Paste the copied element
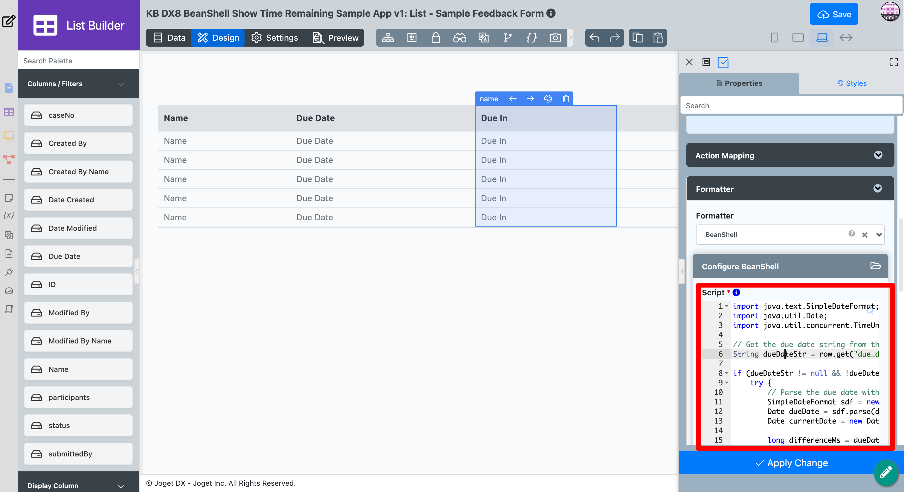 point(658,38)
